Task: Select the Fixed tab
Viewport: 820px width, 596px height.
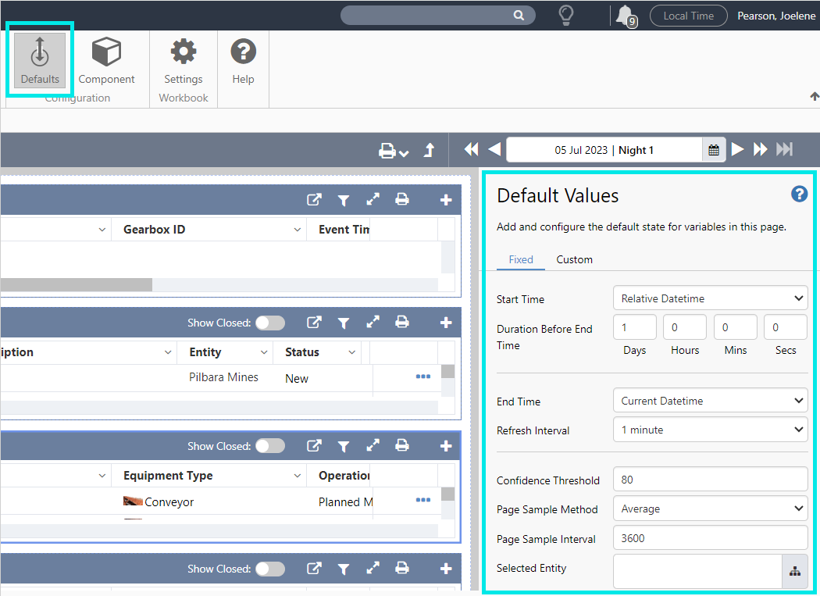Action: pyautogui.click(x=521, y=259)
